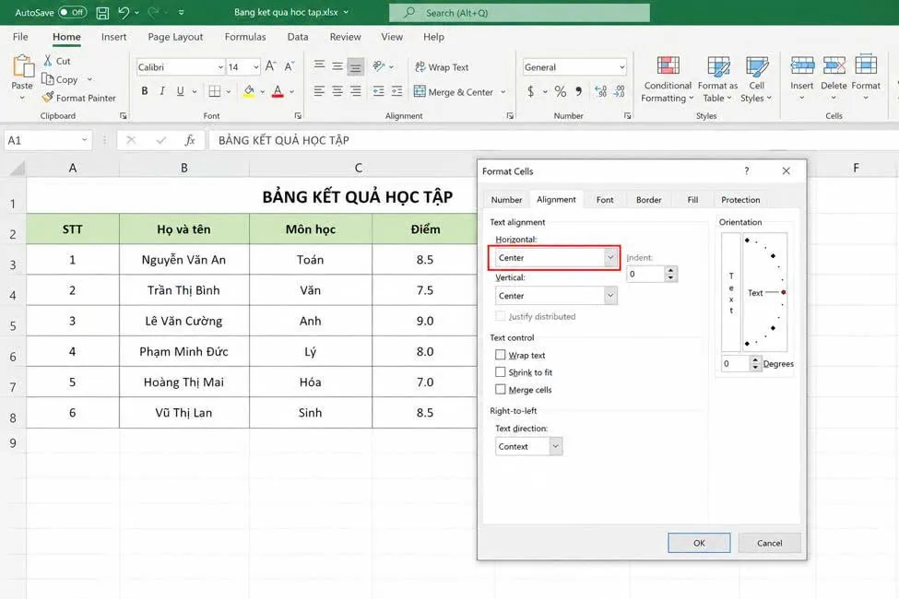Open Conditional Formatting menu
This screenshot has height=599, width=899.
[x=668, y=79]
